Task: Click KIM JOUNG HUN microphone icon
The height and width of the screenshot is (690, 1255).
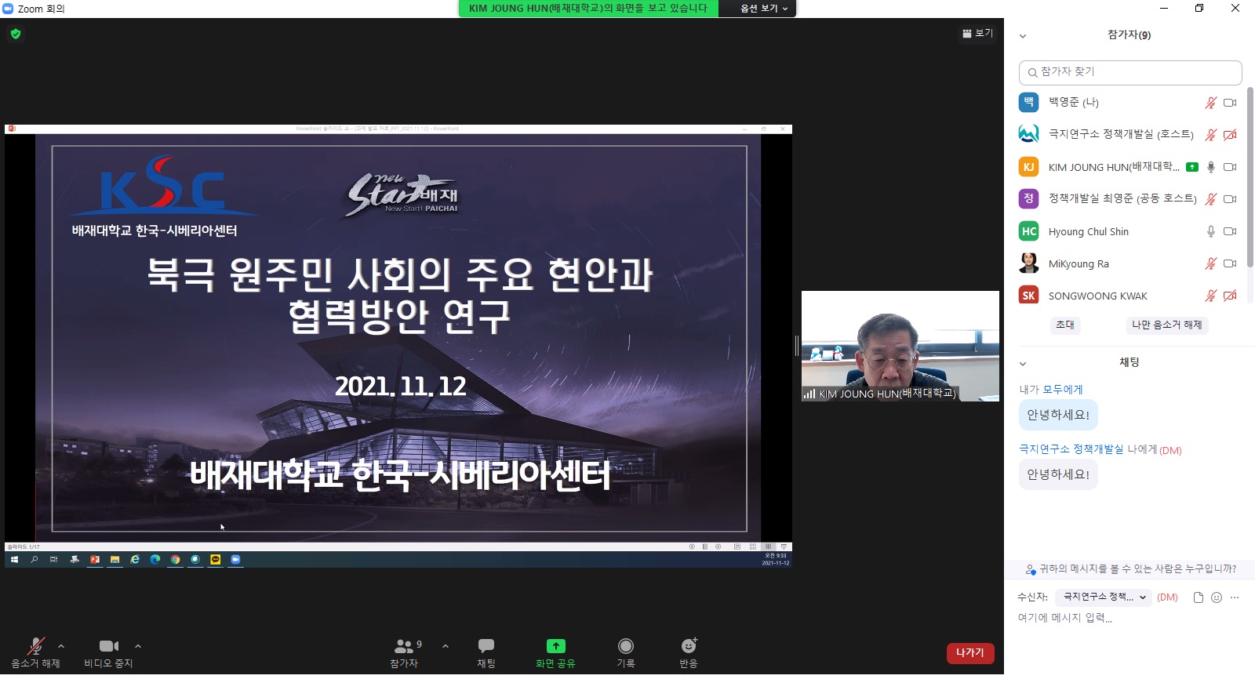Action: pos(1211,167)
